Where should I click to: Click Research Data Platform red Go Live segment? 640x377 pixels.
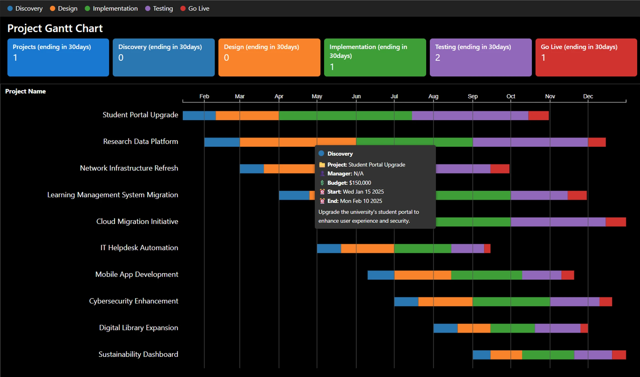pos(597,142)
